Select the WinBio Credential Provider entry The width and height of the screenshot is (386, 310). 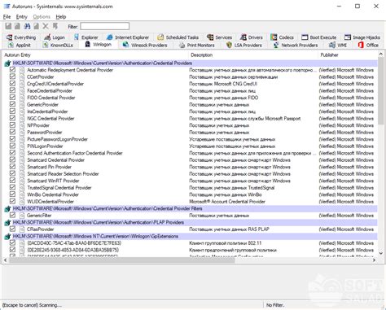click(x=53, y=194)
